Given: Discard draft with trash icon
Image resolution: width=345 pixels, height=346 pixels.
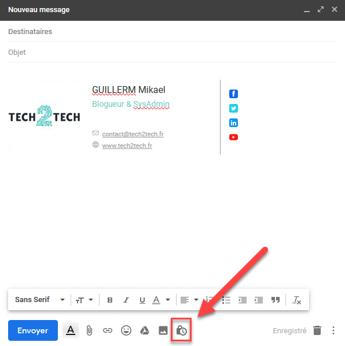Looking at the screenshot, I should point(317,330).
